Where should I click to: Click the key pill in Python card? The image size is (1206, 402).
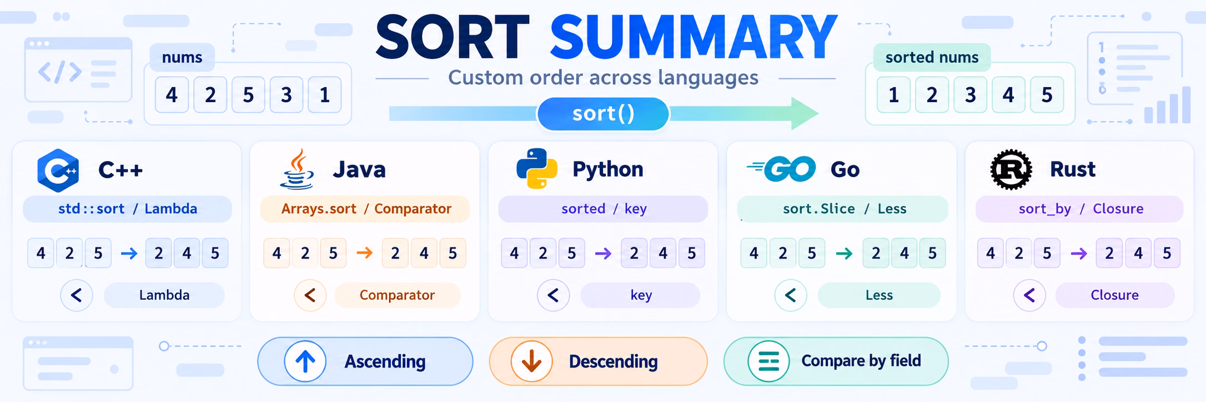pos(640,295)
